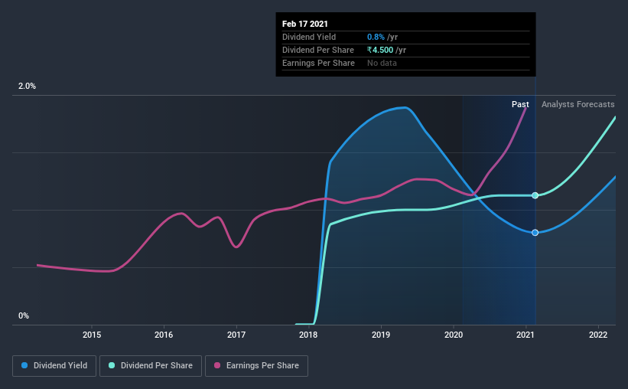The width and height of the screenshot is (628, 389).
Task: Click the teal Dividend Per Share legend dot
Action: 112,365
